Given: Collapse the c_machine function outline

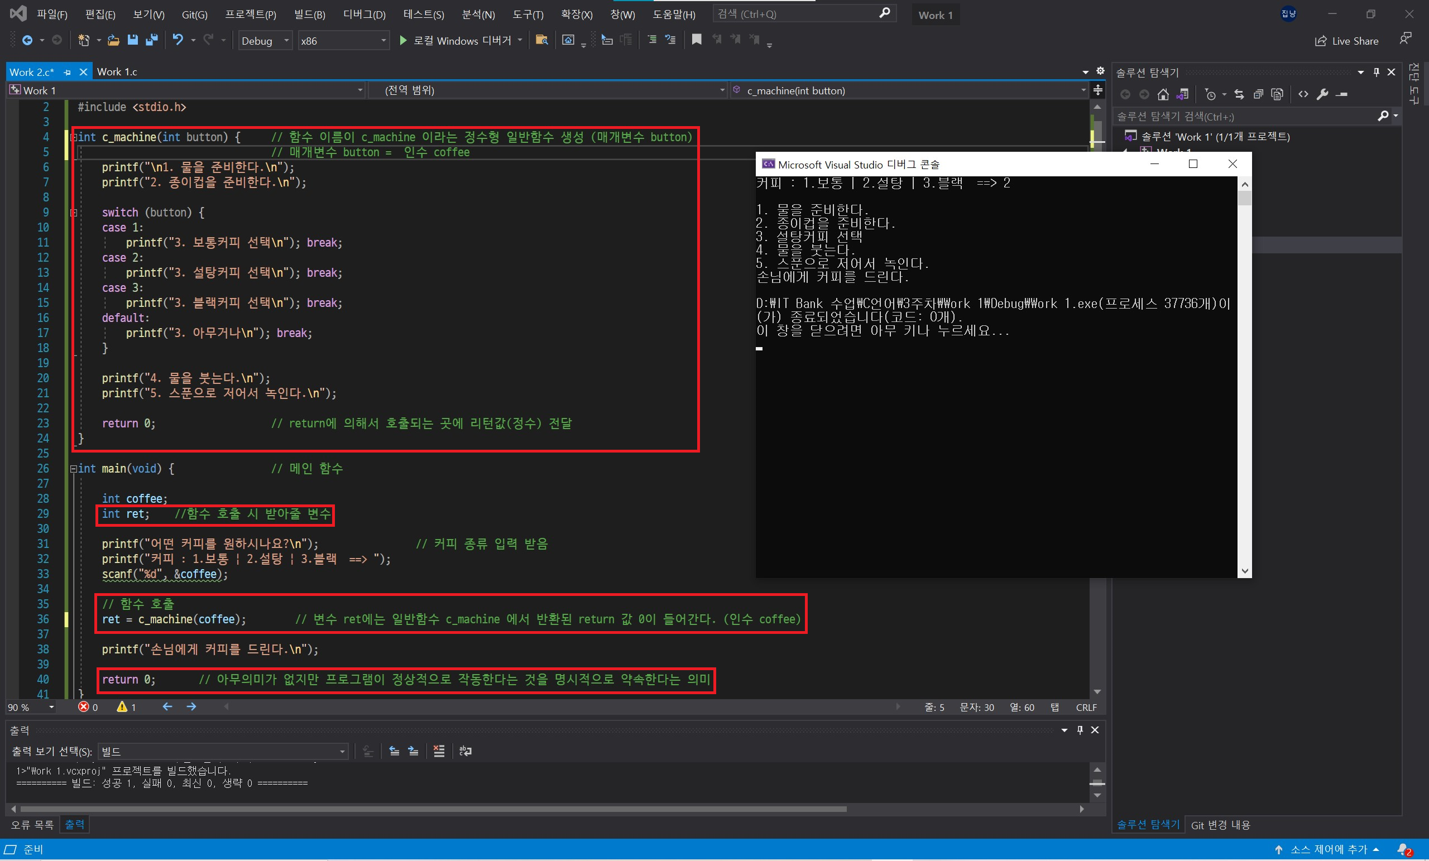Looking at the screenshot, I should [74, 137].
